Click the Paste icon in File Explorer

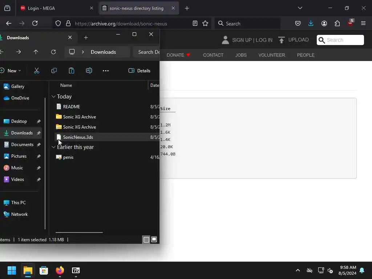(x=72, y=71)
